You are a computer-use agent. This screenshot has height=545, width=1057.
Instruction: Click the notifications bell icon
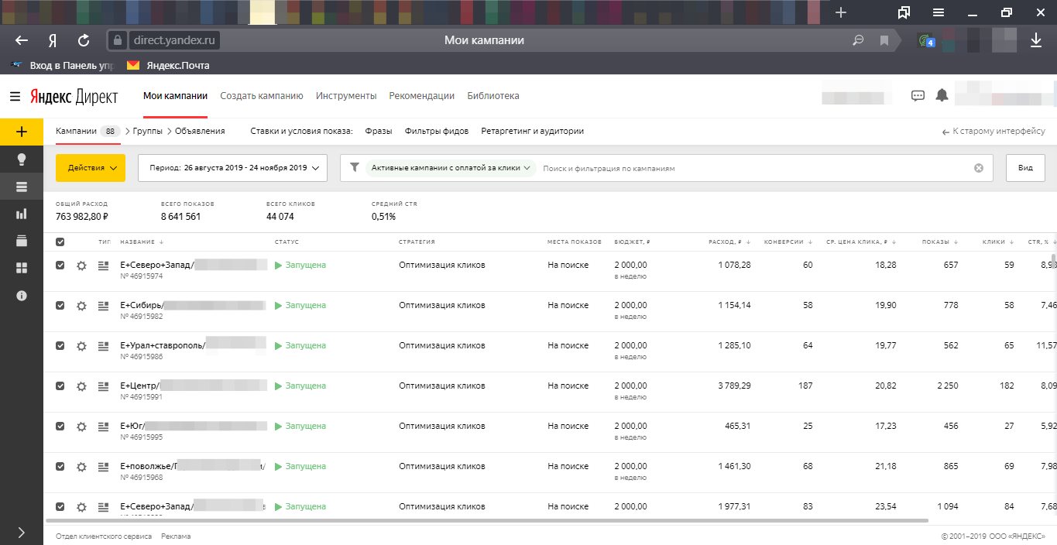[942, 95]
